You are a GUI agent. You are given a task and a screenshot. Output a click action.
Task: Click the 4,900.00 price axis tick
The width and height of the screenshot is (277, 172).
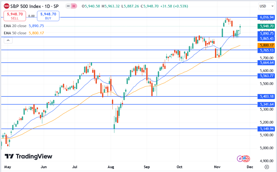point(266,161)
